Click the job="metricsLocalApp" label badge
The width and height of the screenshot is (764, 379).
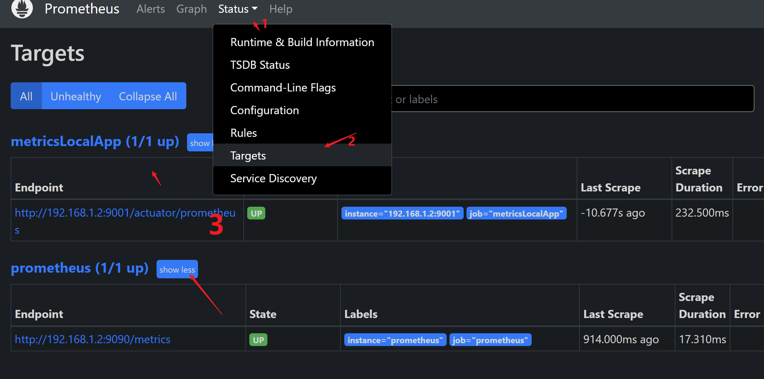(516, 213)
